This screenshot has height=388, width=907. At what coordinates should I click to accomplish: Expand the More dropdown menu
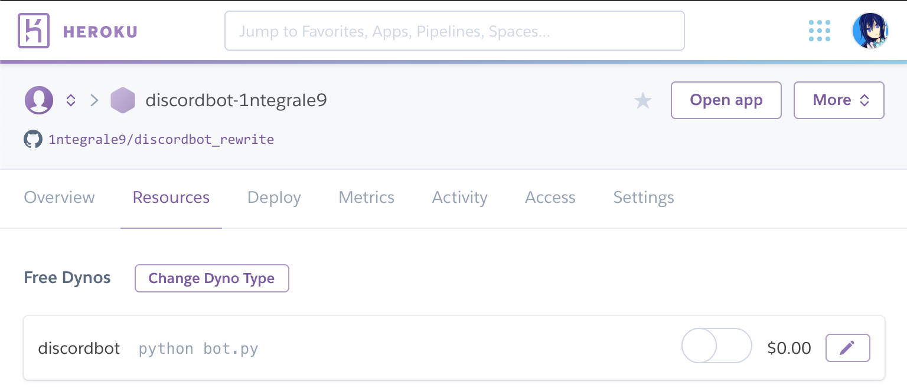pyautogui.click(x=839, y=100)
